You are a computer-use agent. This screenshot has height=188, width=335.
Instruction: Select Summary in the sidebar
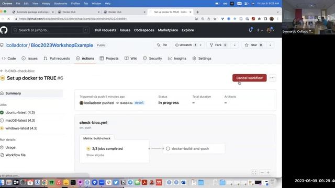click(31, 93)
